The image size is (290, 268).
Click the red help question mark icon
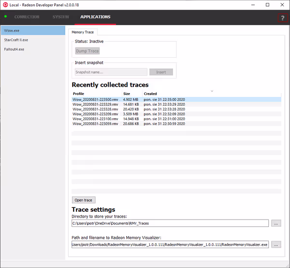282,18
